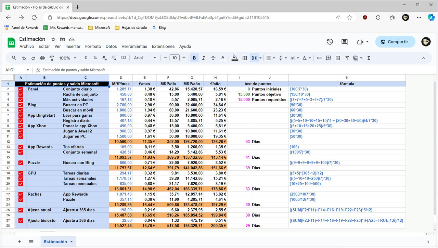This screenshot has height=248, width=438.
Task: Open the Insertar menu
Action: (x=73, y=47)
